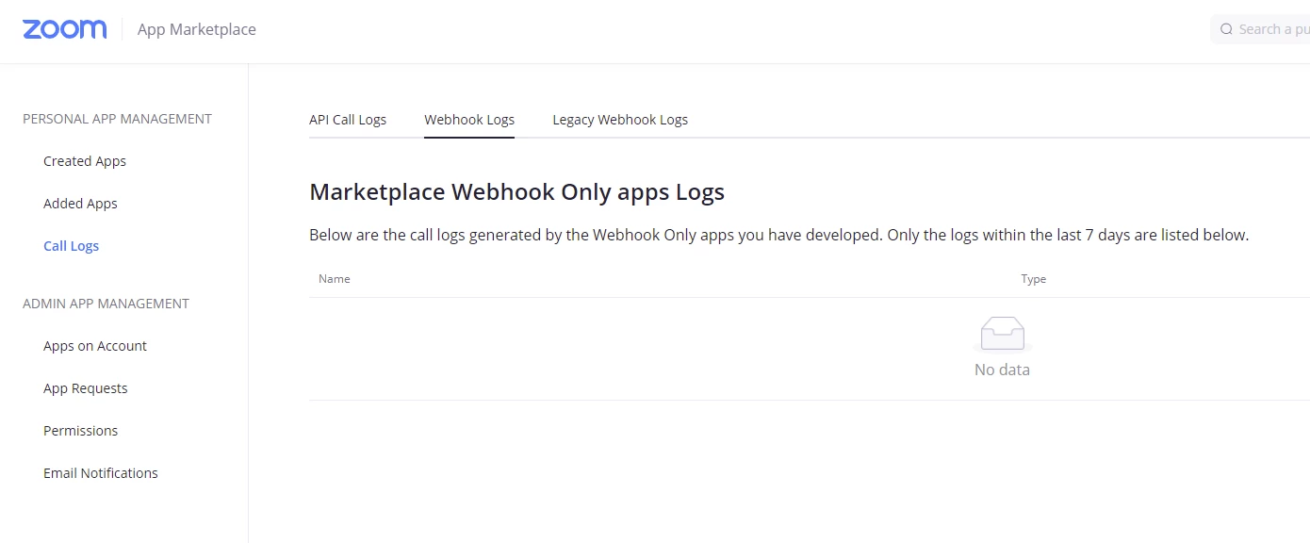This screenshot has height=543, width=1310.
Task: Click the Type column header
Action: point(1034,279)
